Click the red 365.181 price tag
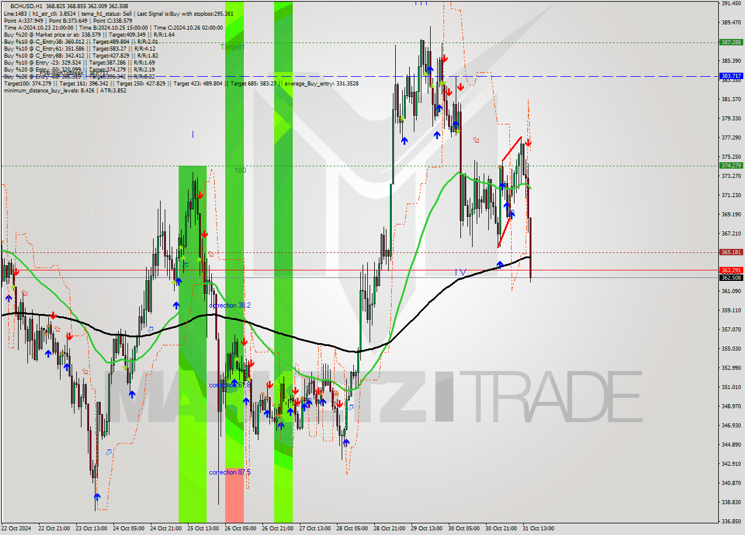This screenshot has height=535, width=745. 731,252
